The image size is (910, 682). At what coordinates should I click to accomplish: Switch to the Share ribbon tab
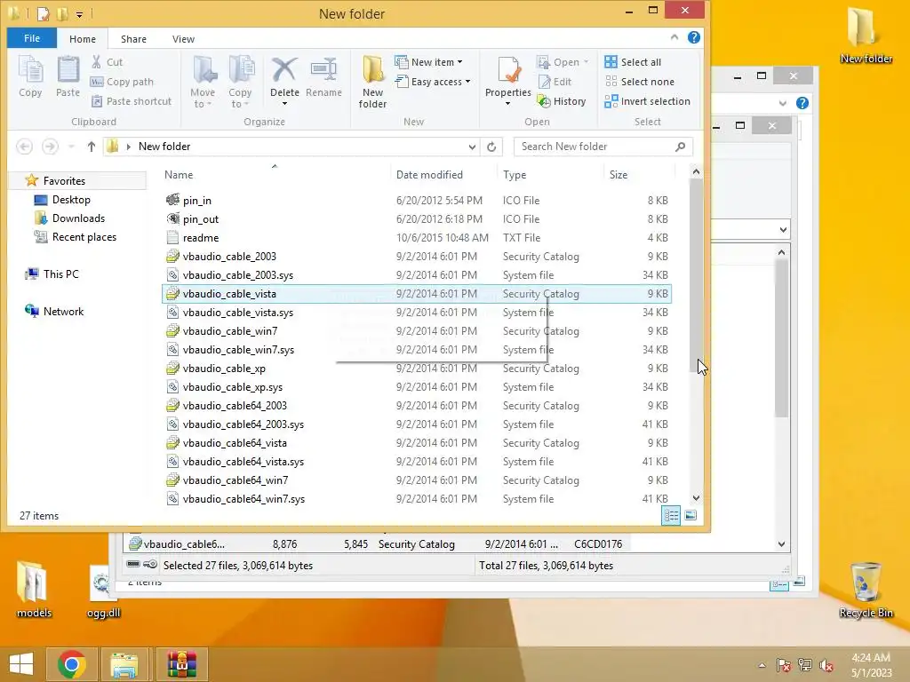coord(133,39)
